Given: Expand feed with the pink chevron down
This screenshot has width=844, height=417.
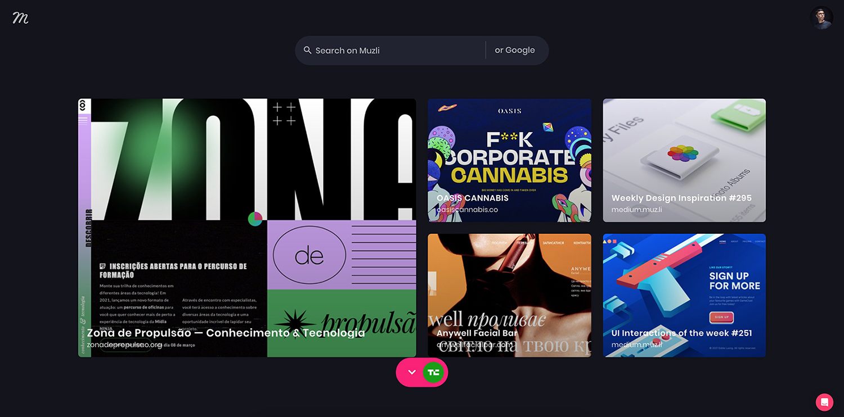Looking at the screenshot, I should [x=412, y=372].
